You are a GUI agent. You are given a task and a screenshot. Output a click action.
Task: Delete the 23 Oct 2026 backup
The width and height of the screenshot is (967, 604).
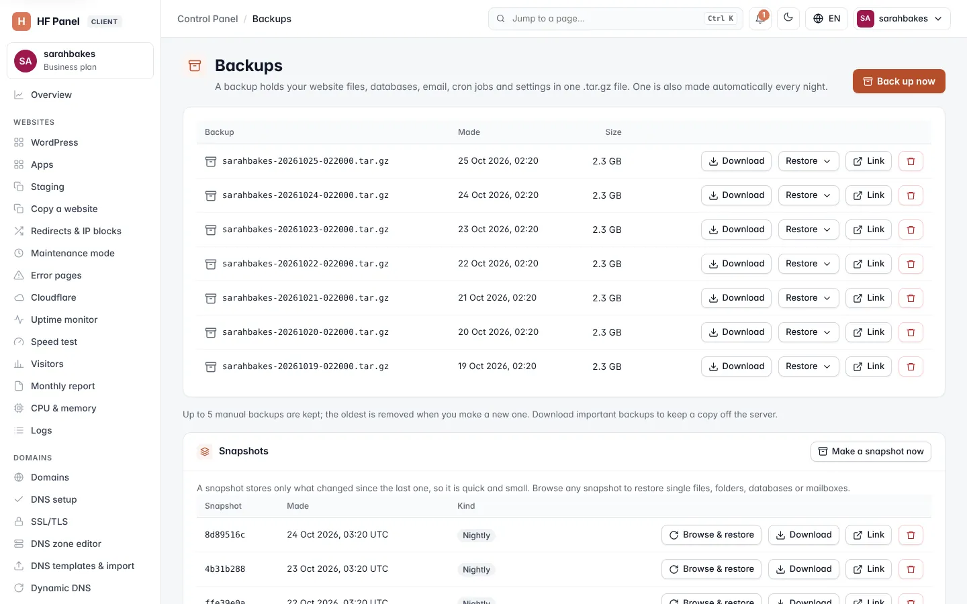(x=911, y=230)
